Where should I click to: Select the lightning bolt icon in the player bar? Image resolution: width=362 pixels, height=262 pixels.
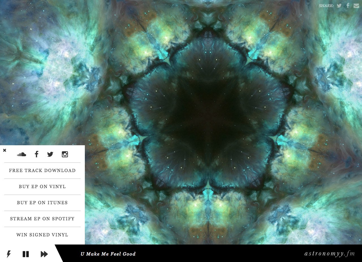coord(9,254)
